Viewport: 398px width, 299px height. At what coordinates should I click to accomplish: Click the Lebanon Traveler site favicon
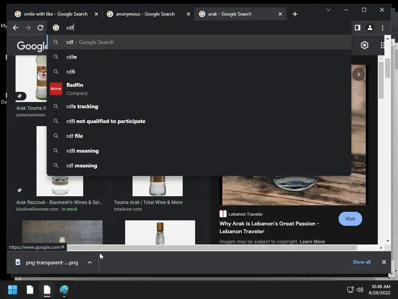(x=223, y=214)
